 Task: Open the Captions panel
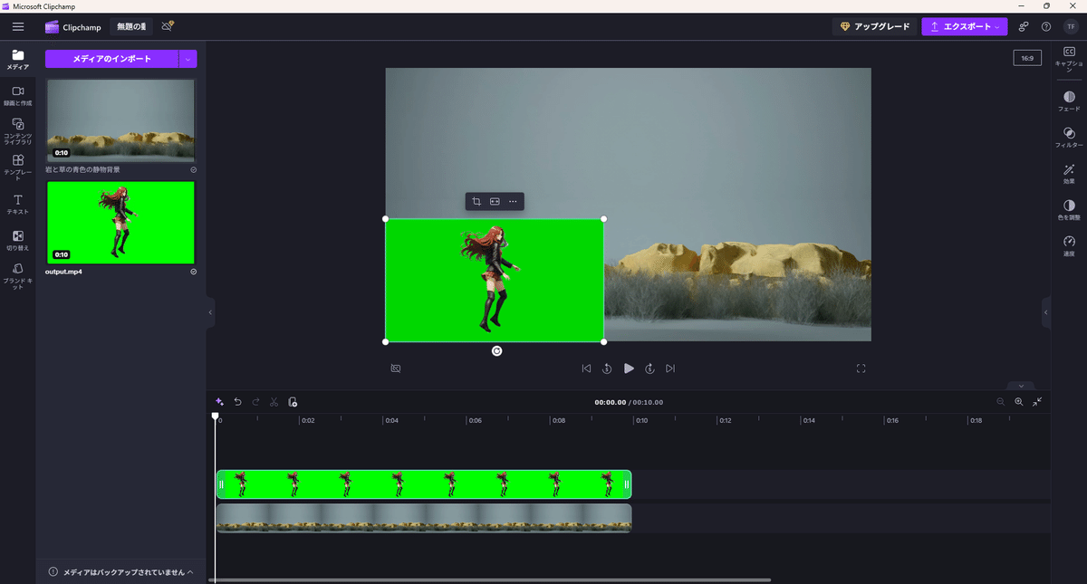click(x=1069, y=60)
